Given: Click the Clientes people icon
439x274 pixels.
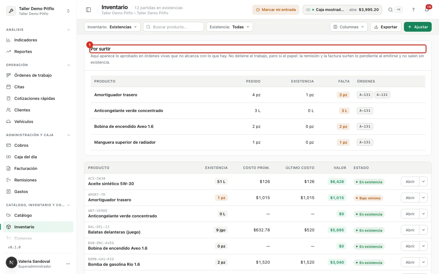Looking at the screenshot, I should coord(9,110).
